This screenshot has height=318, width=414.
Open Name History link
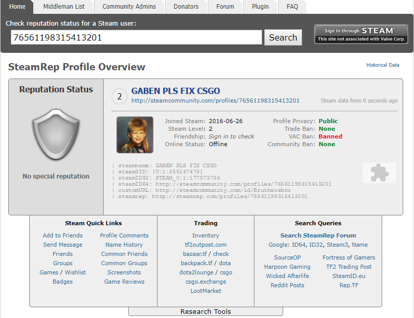tap(124, 245)
